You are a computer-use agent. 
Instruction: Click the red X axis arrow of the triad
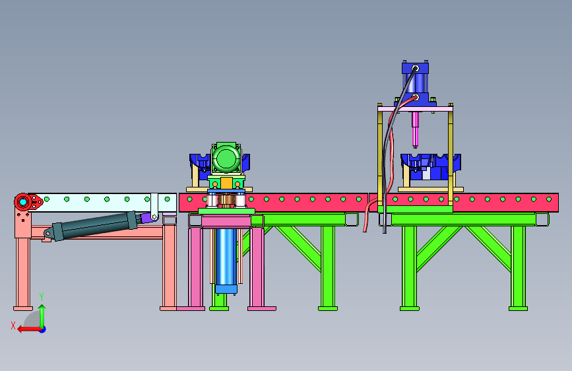(28, 329)
